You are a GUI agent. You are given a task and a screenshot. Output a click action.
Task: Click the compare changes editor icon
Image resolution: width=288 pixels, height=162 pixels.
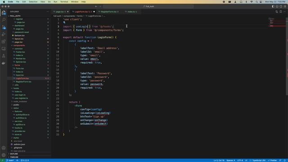[277, 12]
